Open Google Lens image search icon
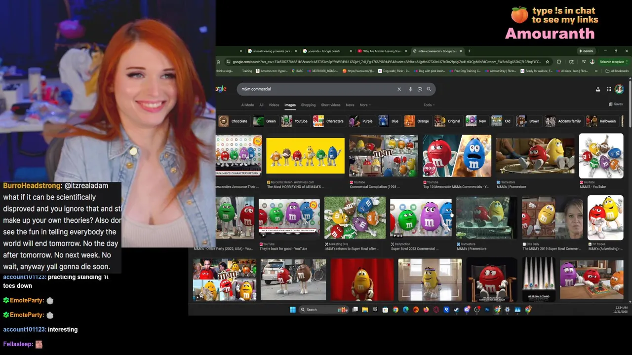 [x=420, y=89]
